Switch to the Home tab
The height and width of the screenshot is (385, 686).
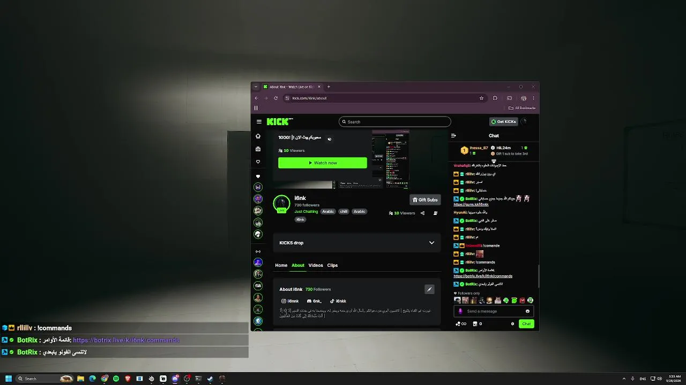pos(281,265)
